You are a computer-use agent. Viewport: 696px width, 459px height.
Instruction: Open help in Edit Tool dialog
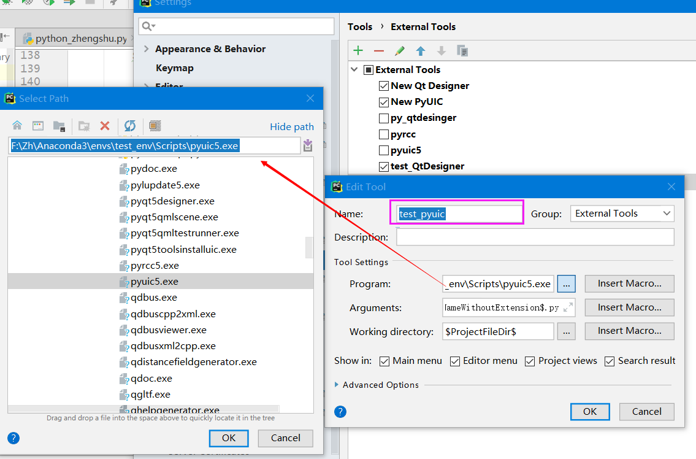340,412
